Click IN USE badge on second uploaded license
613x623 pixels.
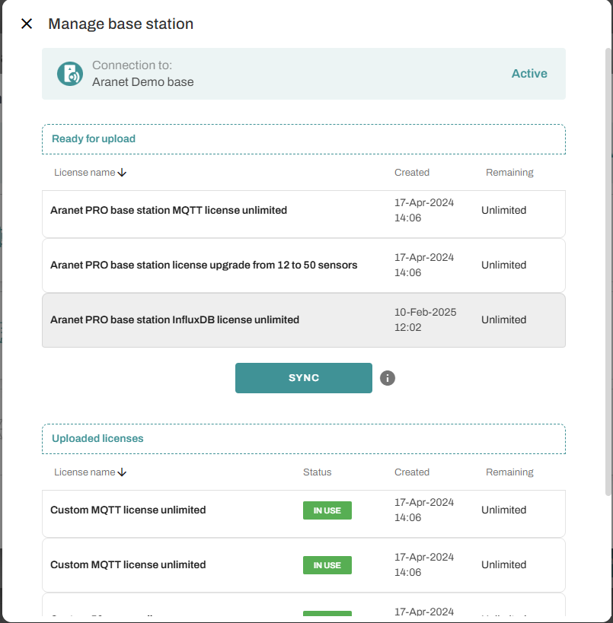[x=327, y=565]
